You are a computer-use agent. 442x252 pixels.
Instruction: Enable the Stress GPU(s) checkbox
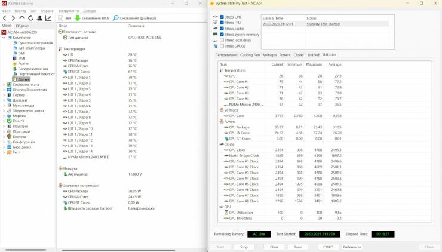222,46
